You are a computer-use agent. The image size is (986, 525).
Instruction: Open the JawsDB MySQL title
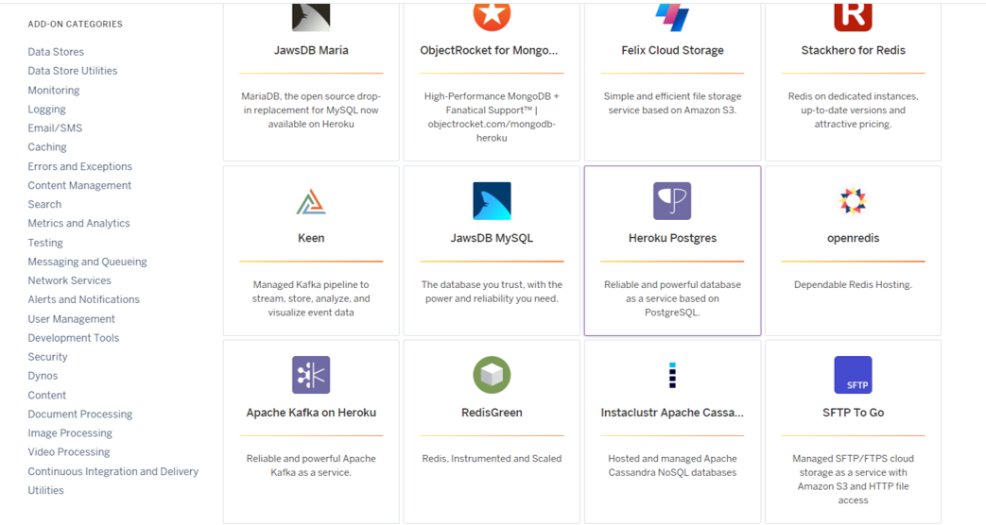pos(492,238)
